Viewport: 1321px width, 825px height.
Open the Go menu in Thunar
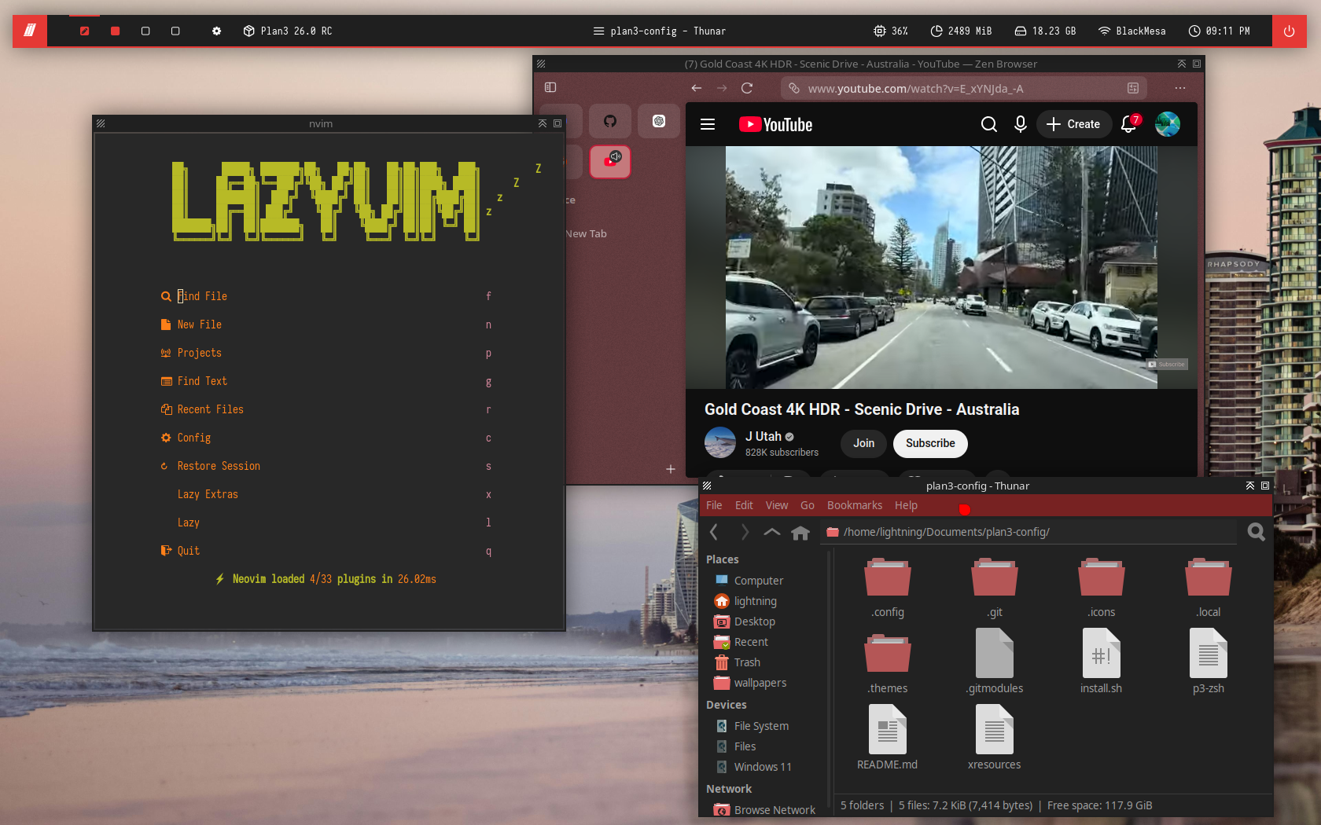click(x=807, y=505)
